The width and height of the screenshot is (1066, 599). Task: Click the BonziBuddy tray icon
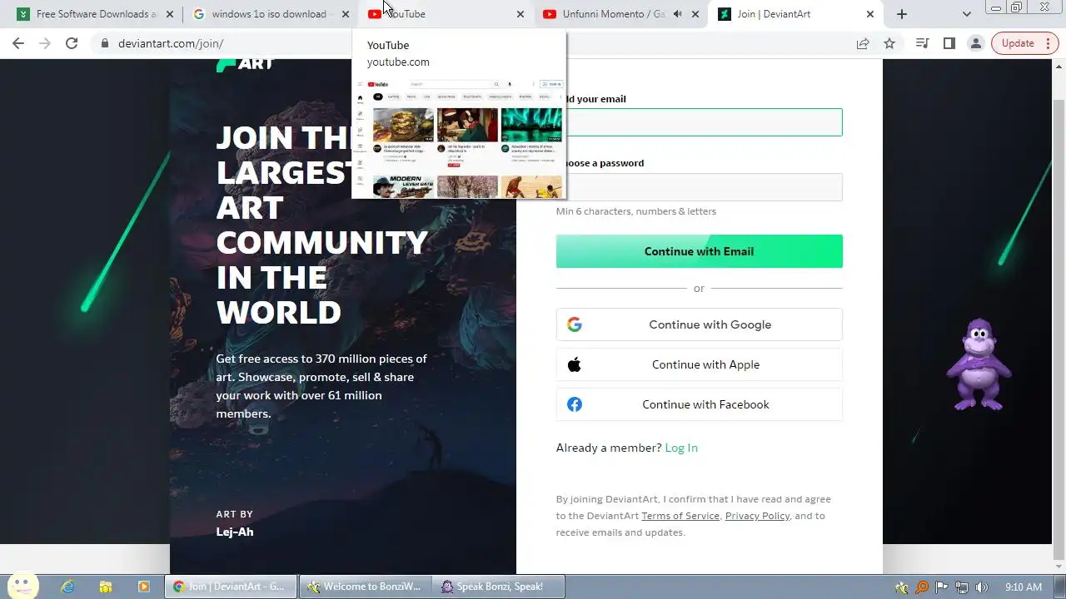902,587
